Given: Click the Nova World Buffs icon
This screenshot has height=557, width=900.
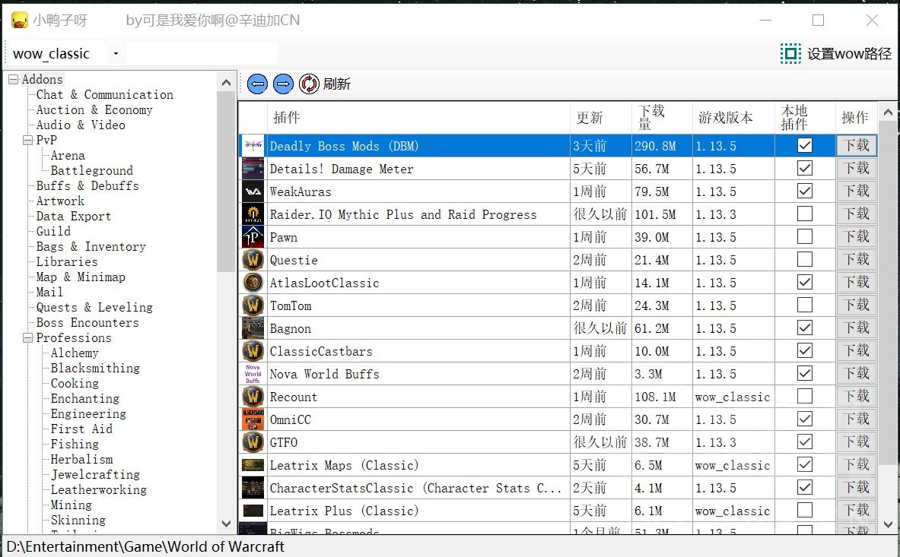Looking at the screenshot, I should [253, 373].
